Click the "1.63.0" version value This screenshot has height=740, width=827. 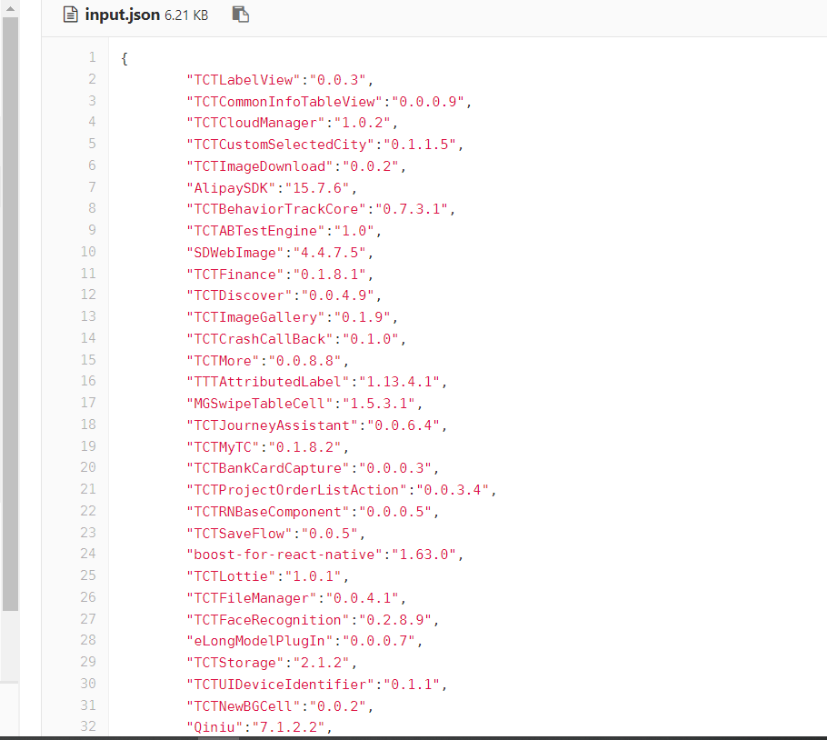pos(424,555)
